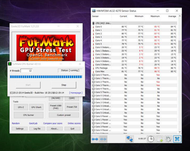Stop the CPU burner with the Stop button
Viewport: 190px width, 151px height.
(x=64, y=85)
